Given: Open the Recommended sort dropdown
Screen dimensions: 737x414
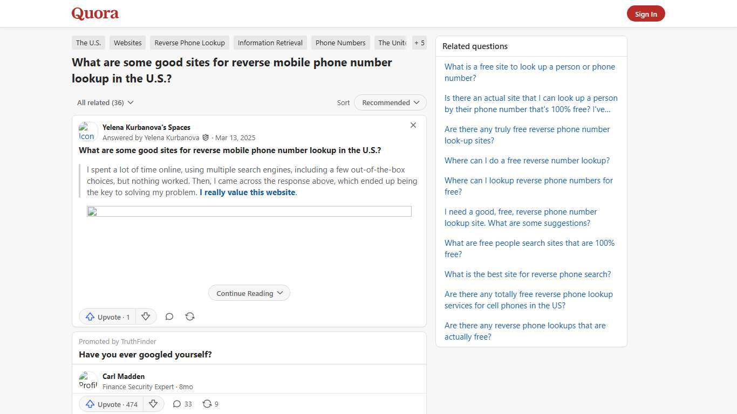Looking at the screenshot, I should point(390,102).
